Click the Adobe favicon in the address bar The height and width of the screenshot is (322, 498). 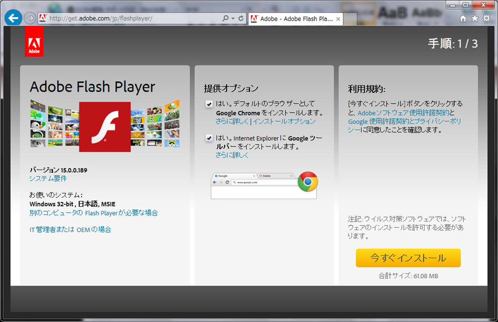pyautogui.click(x=43, y=18)
